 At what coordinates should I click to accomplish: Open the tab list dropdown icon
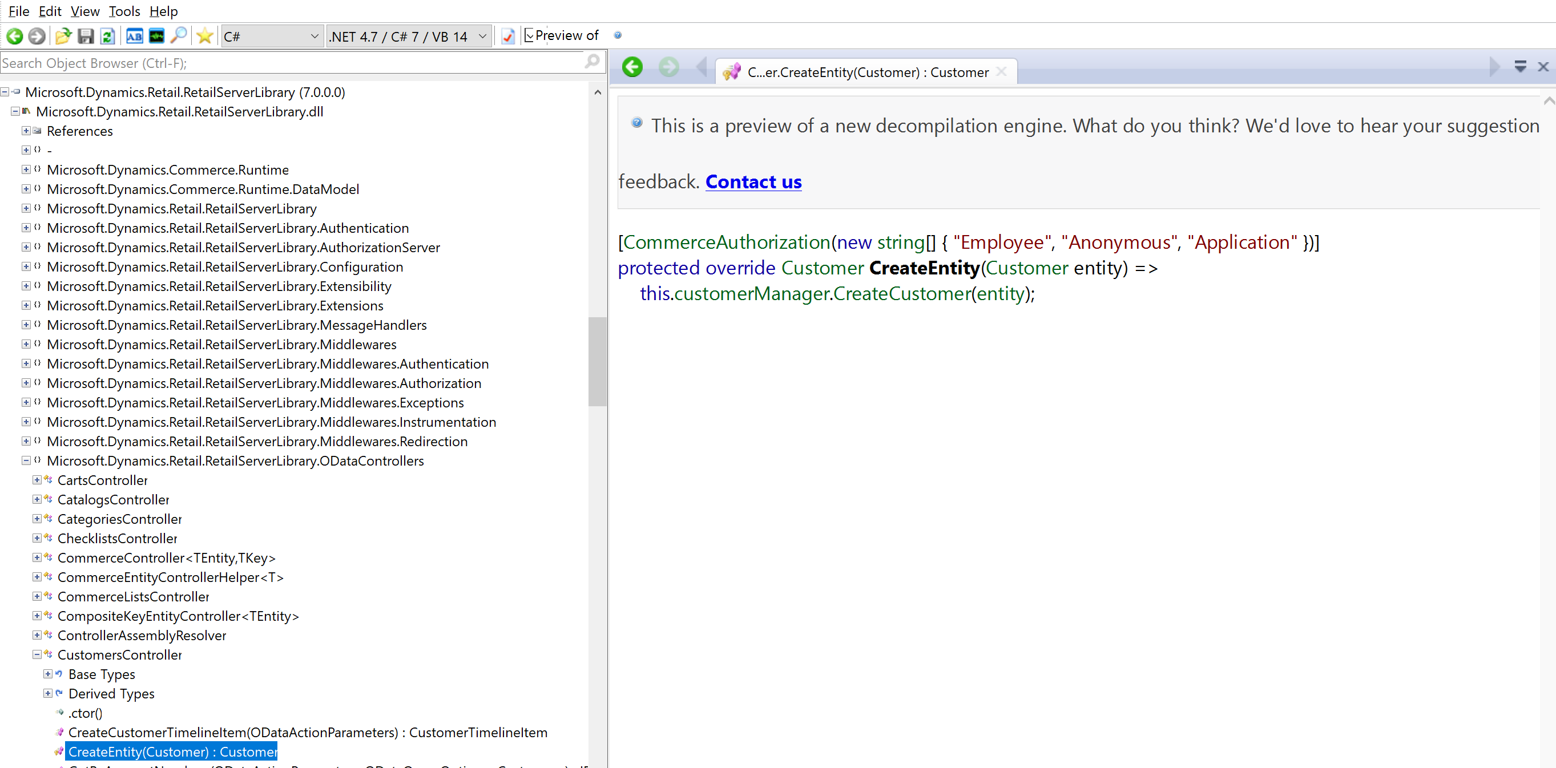coord(1521,66)
